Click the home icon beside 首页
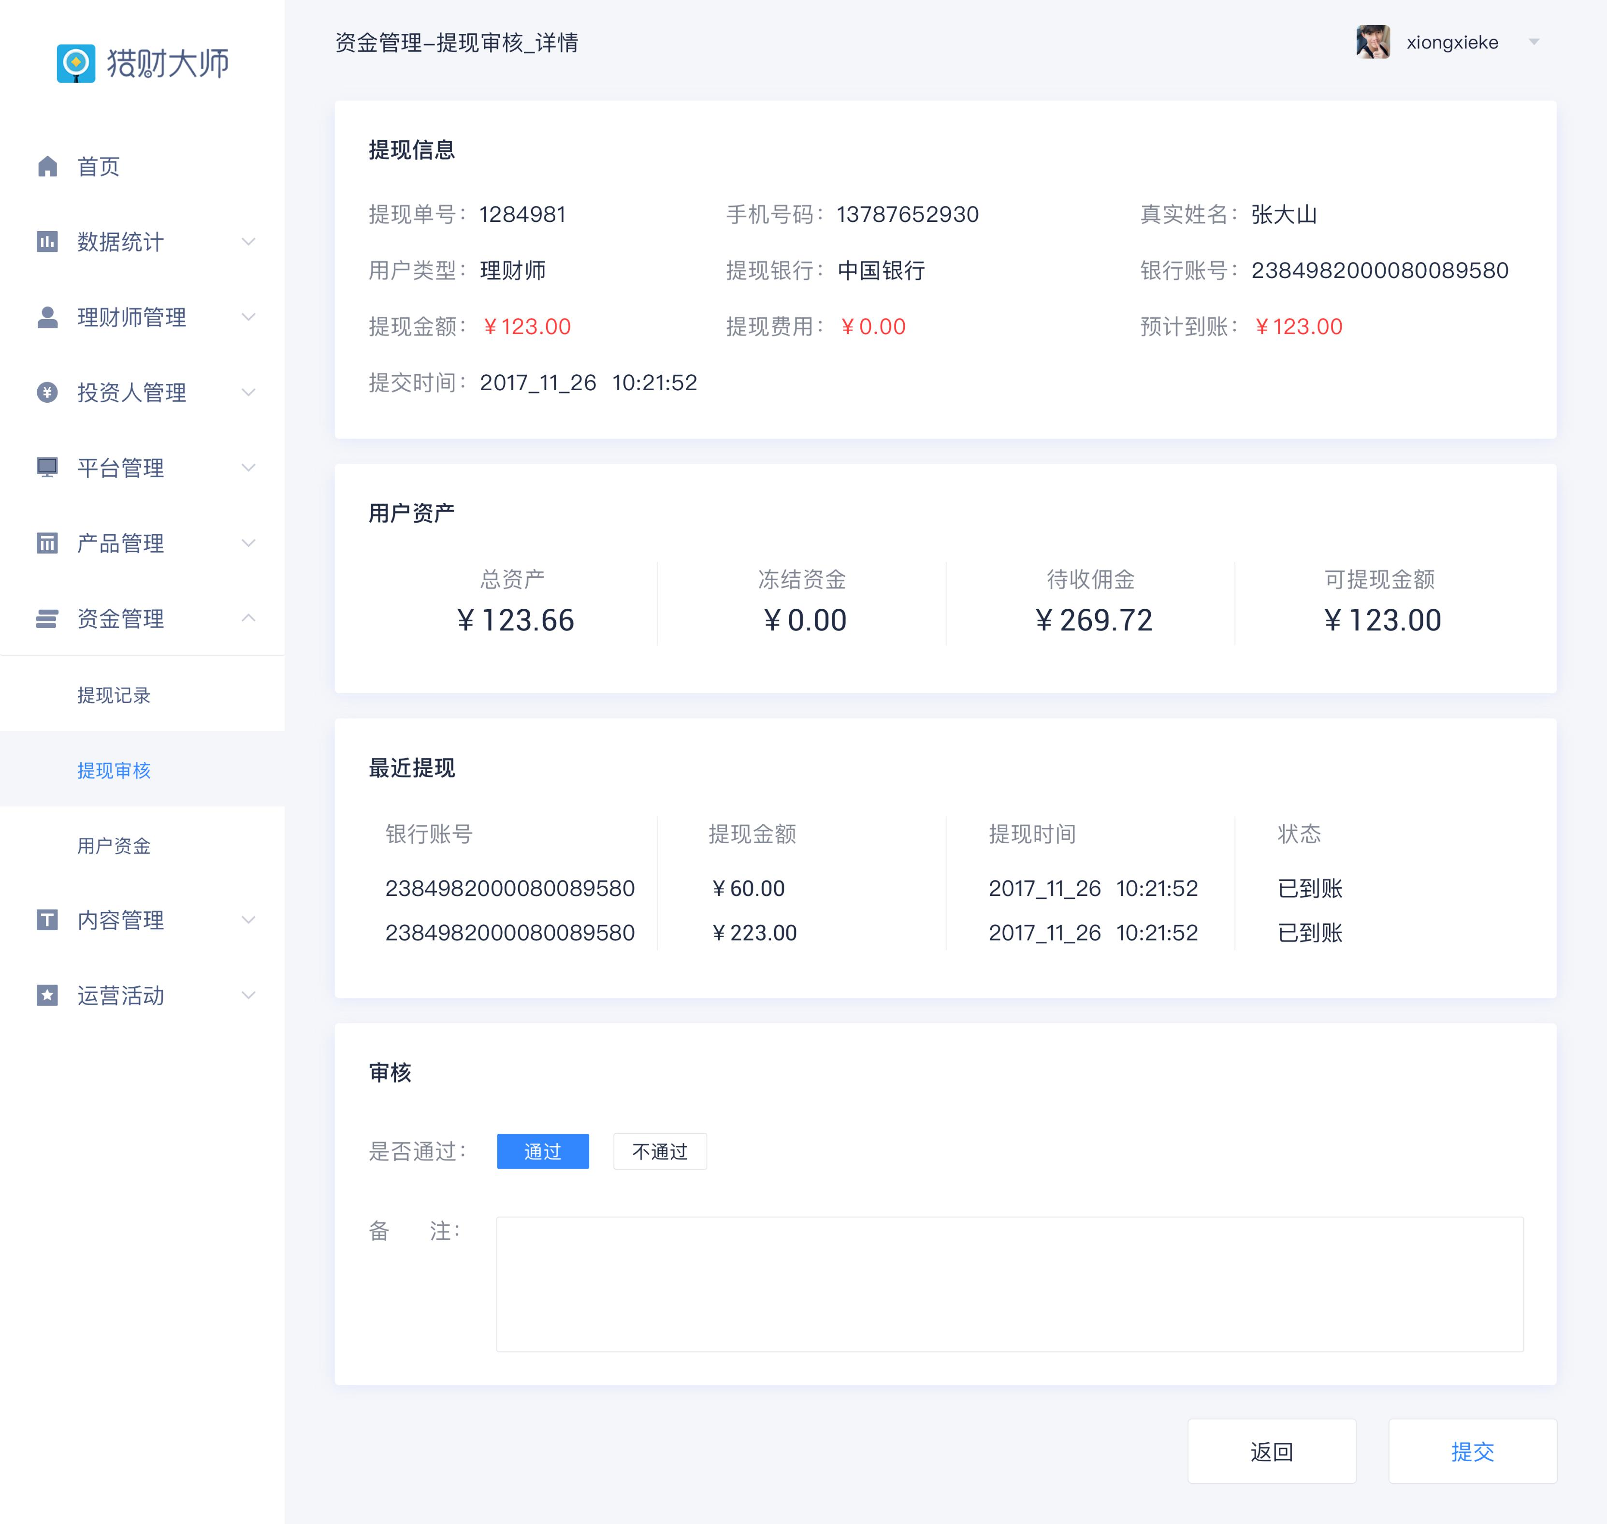This screenshot has width=1607, height=1524. pos(48,166)
